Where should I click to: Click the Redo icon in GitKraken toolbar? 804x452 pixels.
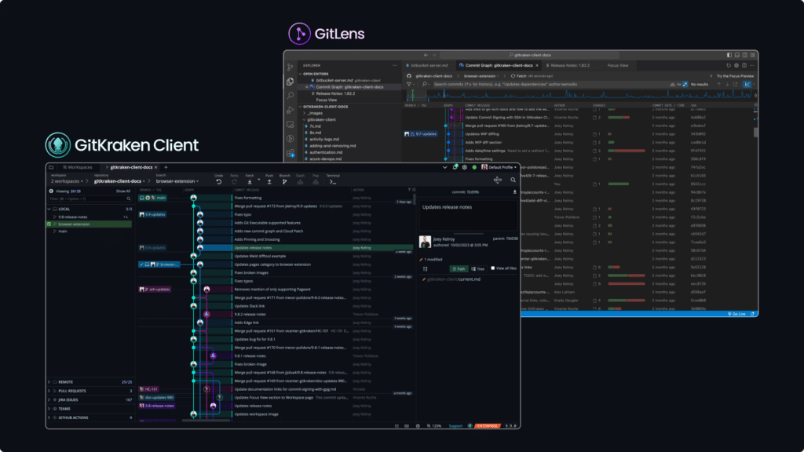234,181
